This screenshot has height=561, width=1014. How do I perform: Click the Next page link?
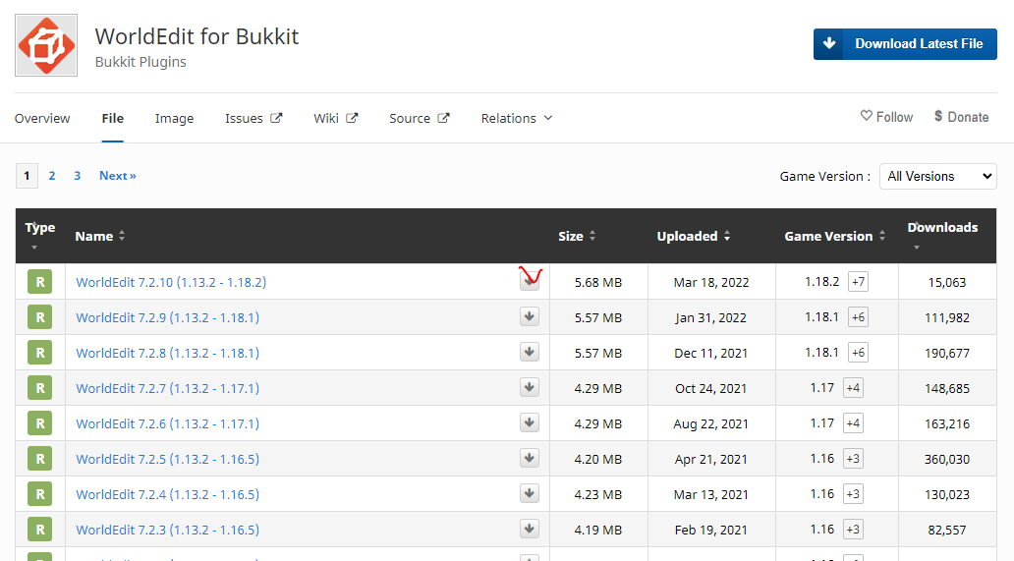[x=118, y=176]
